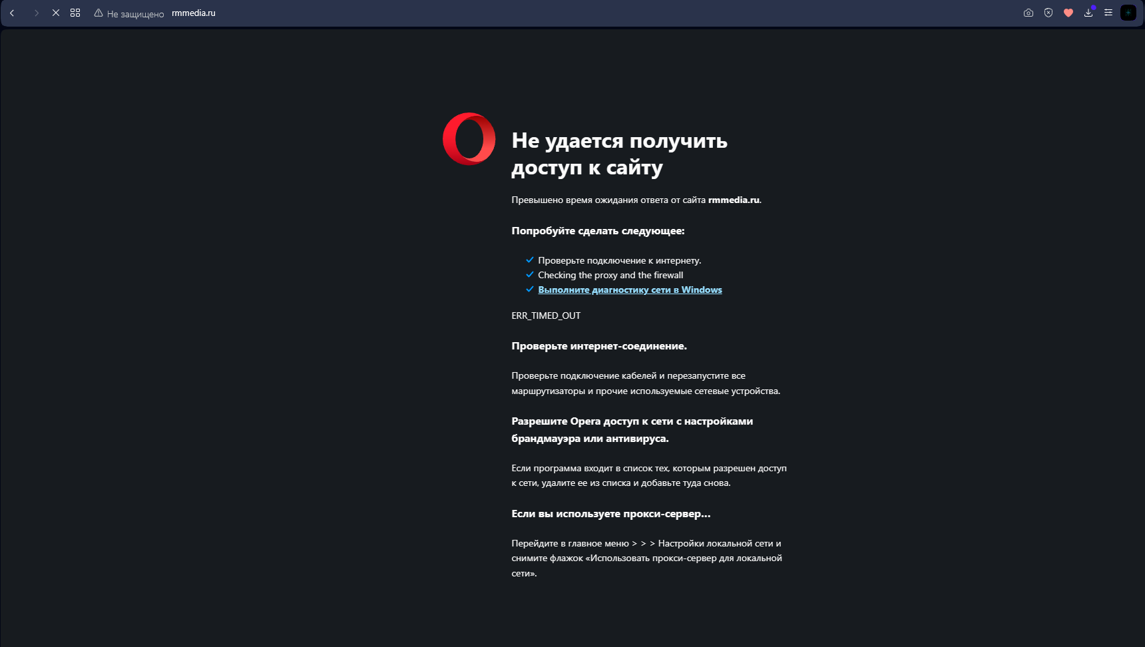Go back to the previous page

click(x=12, y=13)
